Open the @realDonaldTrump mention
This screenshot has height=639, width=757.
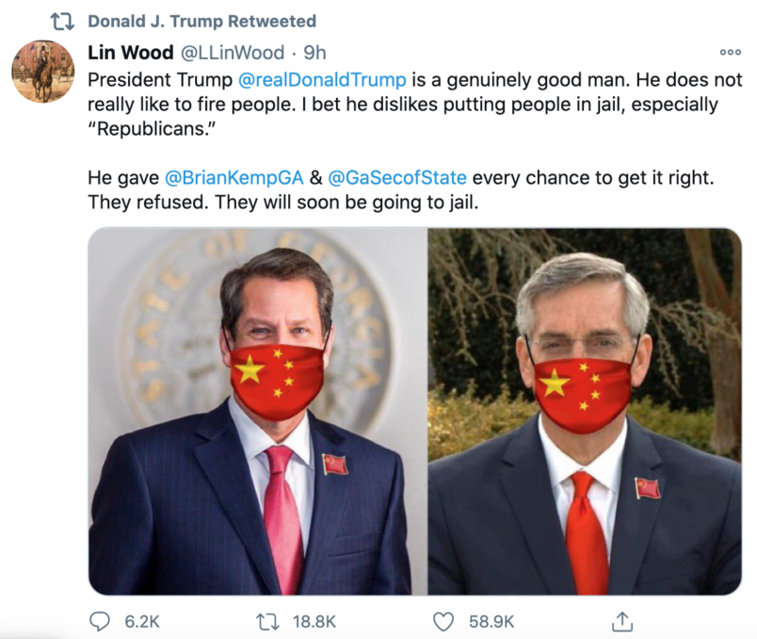(322, 80)
